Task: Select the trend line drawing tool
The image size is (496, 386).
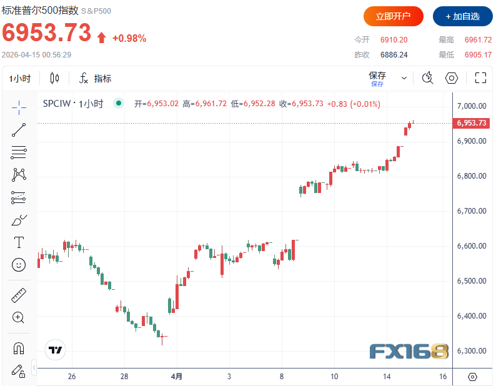Action: [19, 130]
